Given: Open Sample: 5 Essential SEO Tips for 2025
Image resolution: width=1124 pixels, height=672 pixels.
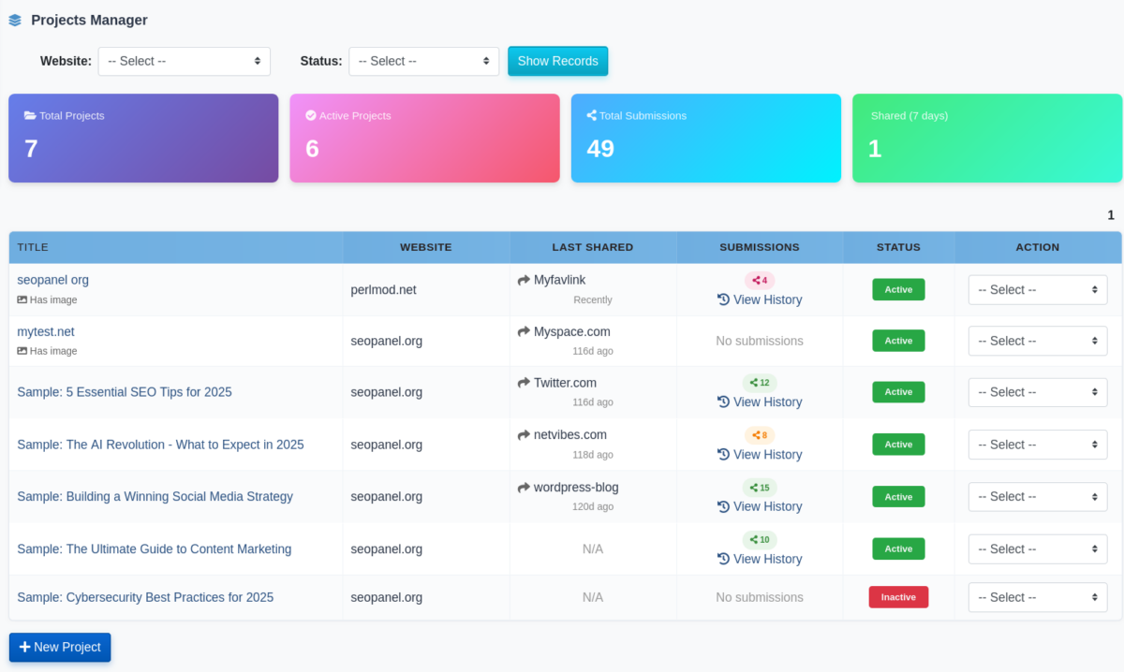Looking at the screenshot, I should click(125, 392).
